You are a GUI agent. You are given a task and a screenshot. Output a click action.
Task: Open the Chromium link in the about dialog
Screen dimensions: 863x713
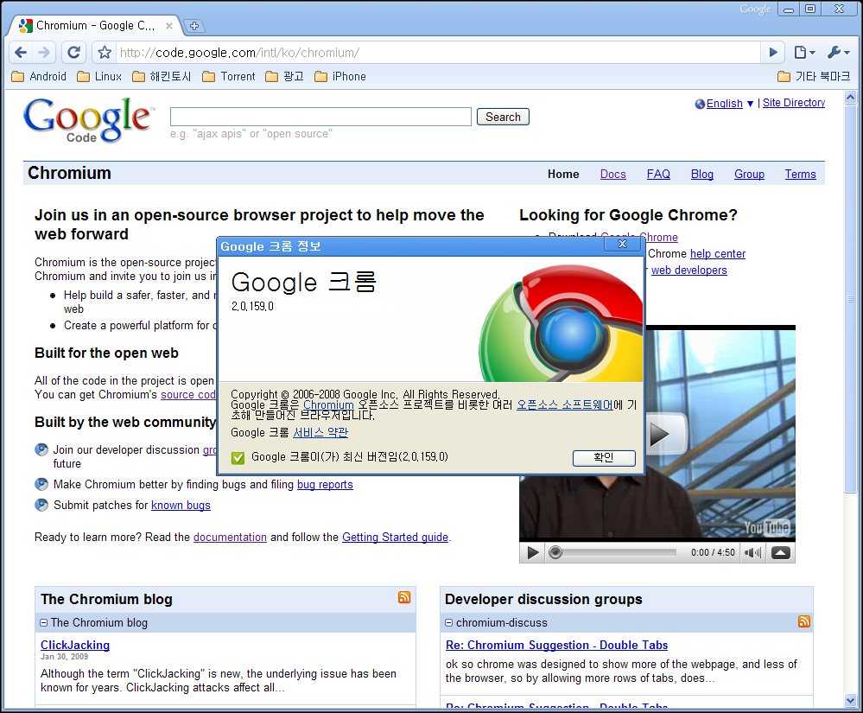pos(328,404)
